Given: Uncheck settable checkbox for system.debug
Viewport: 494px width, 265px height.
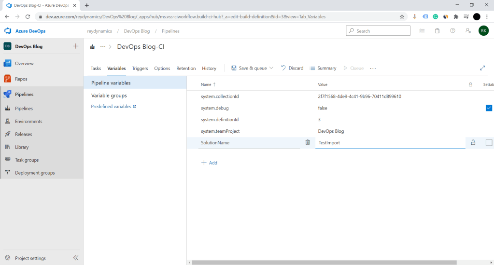Looking at the screenshot, I should (489, 108).
